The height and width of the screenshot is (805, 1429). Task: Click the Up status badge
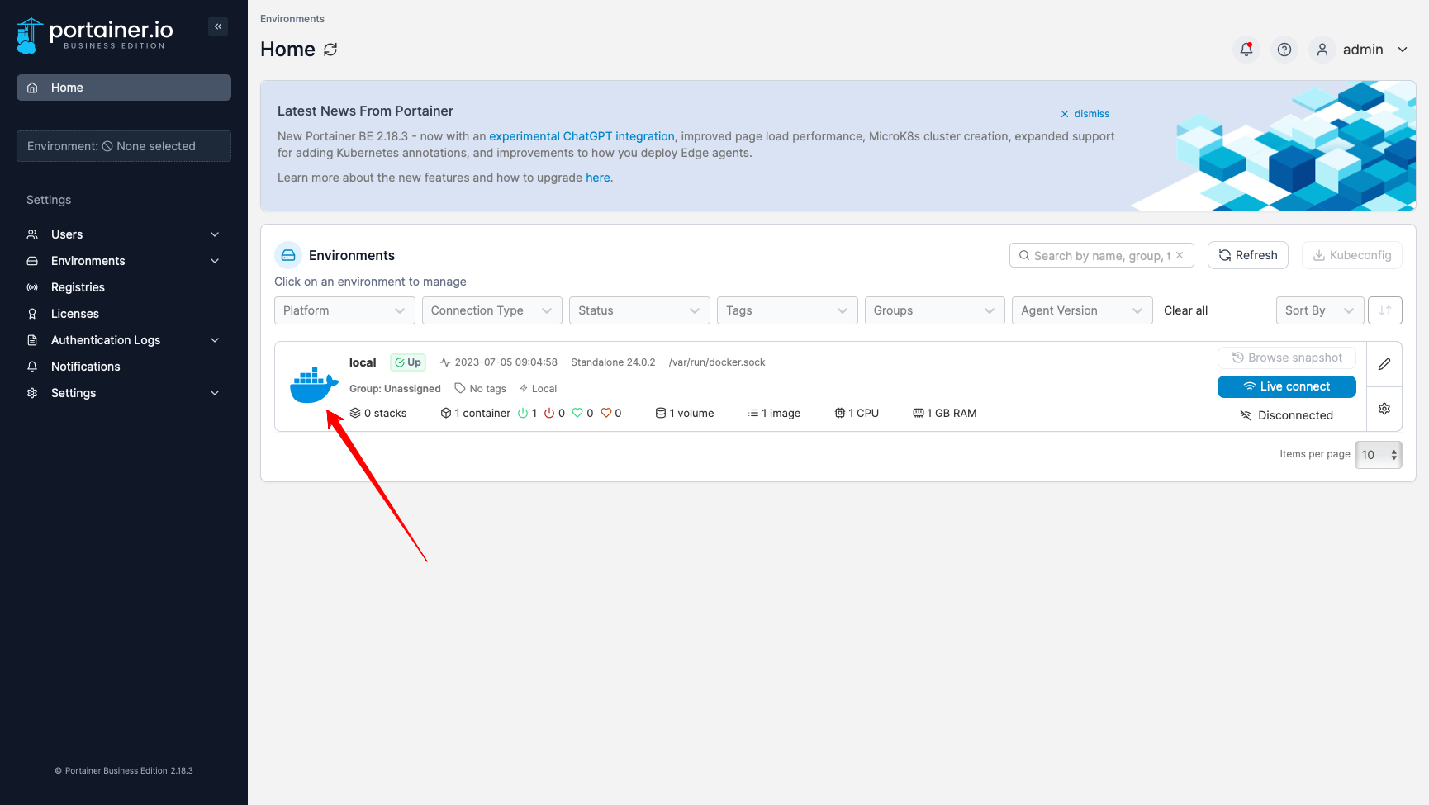tap(408, 362)
